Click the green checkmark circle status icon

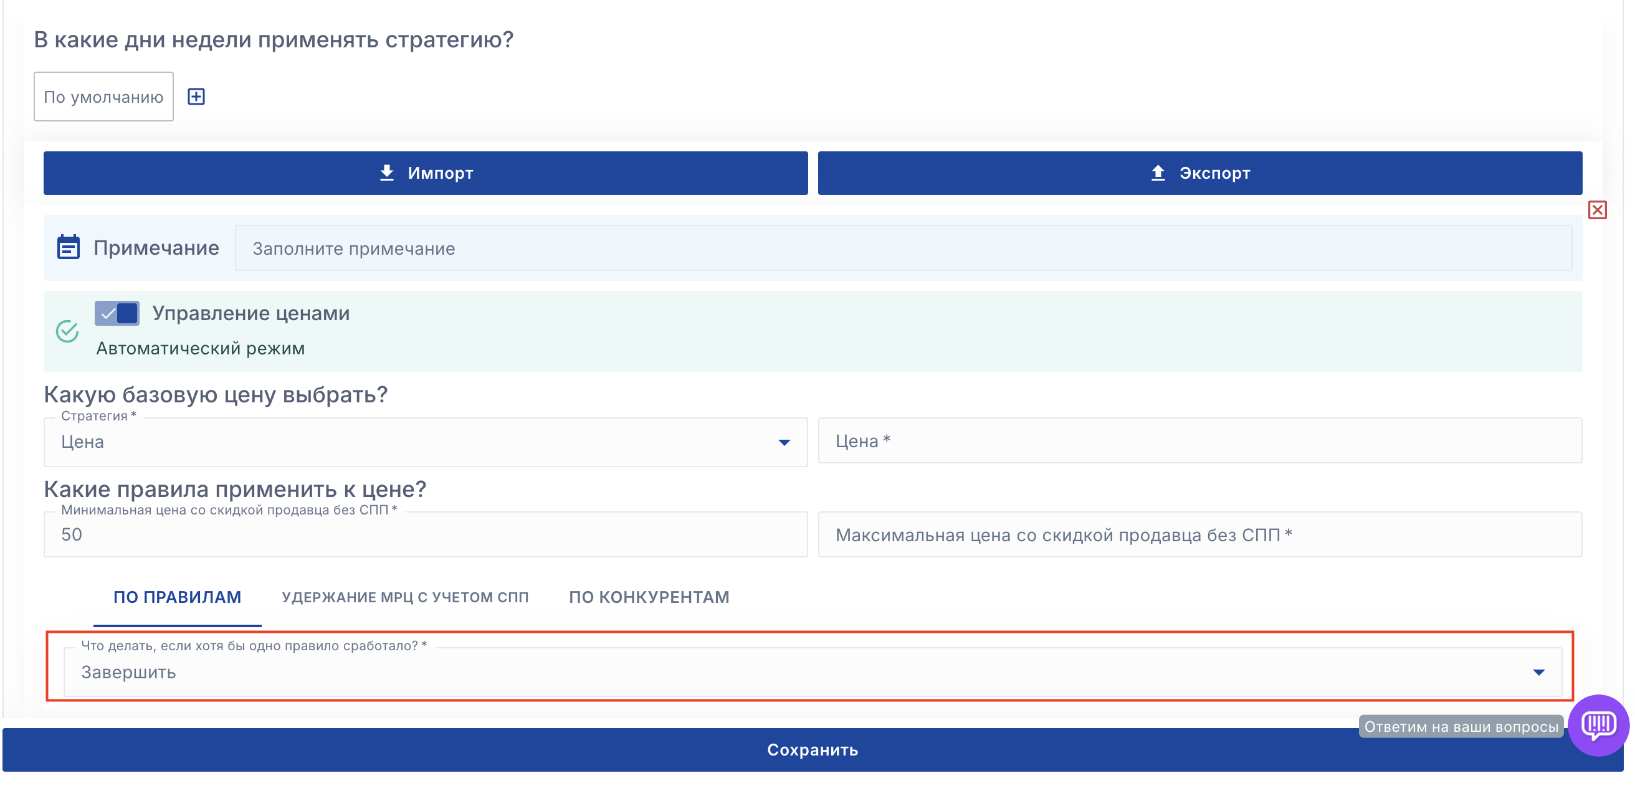tap(67, 331)
